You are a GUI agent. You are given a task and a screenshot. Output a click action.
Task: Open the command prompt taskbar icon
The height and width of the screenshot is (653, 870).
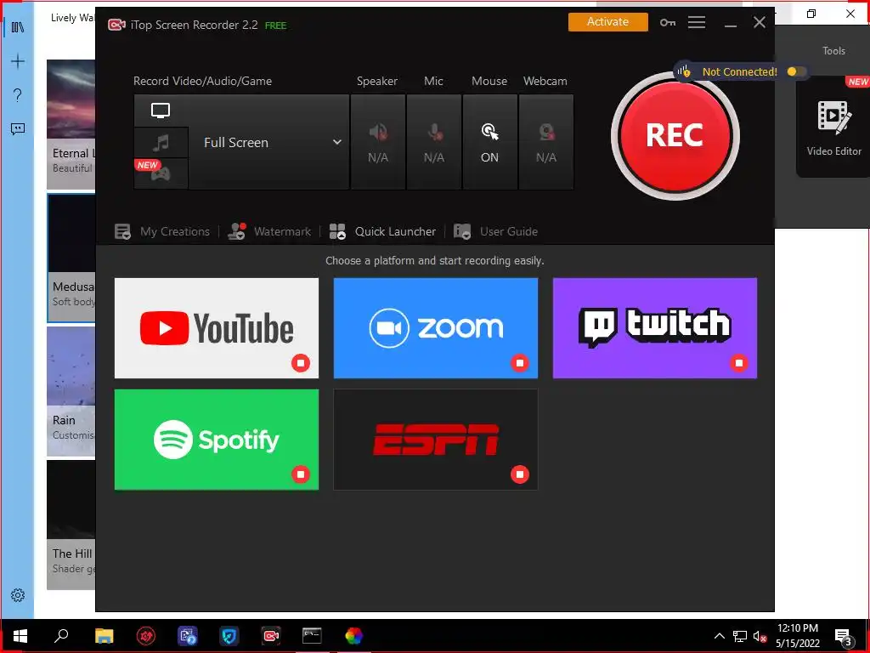pyautogui.click(x=312, y=636)
